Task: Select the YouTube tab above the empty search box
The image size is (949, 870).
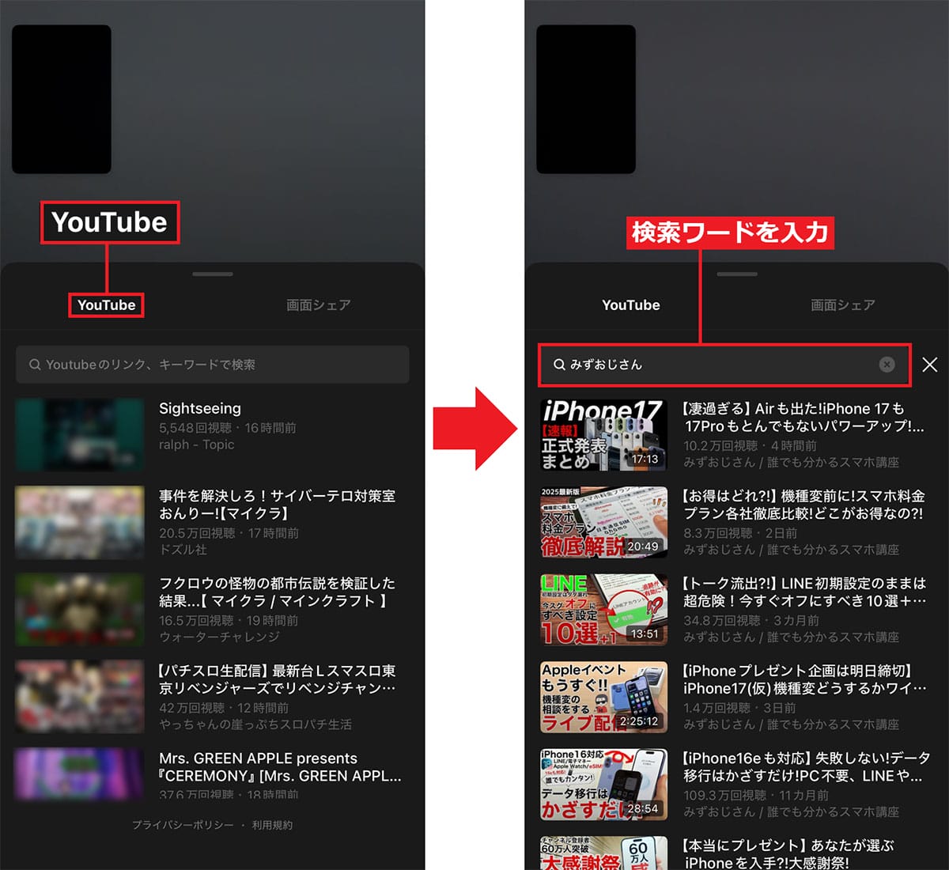Action: click(x=107, y=305)
